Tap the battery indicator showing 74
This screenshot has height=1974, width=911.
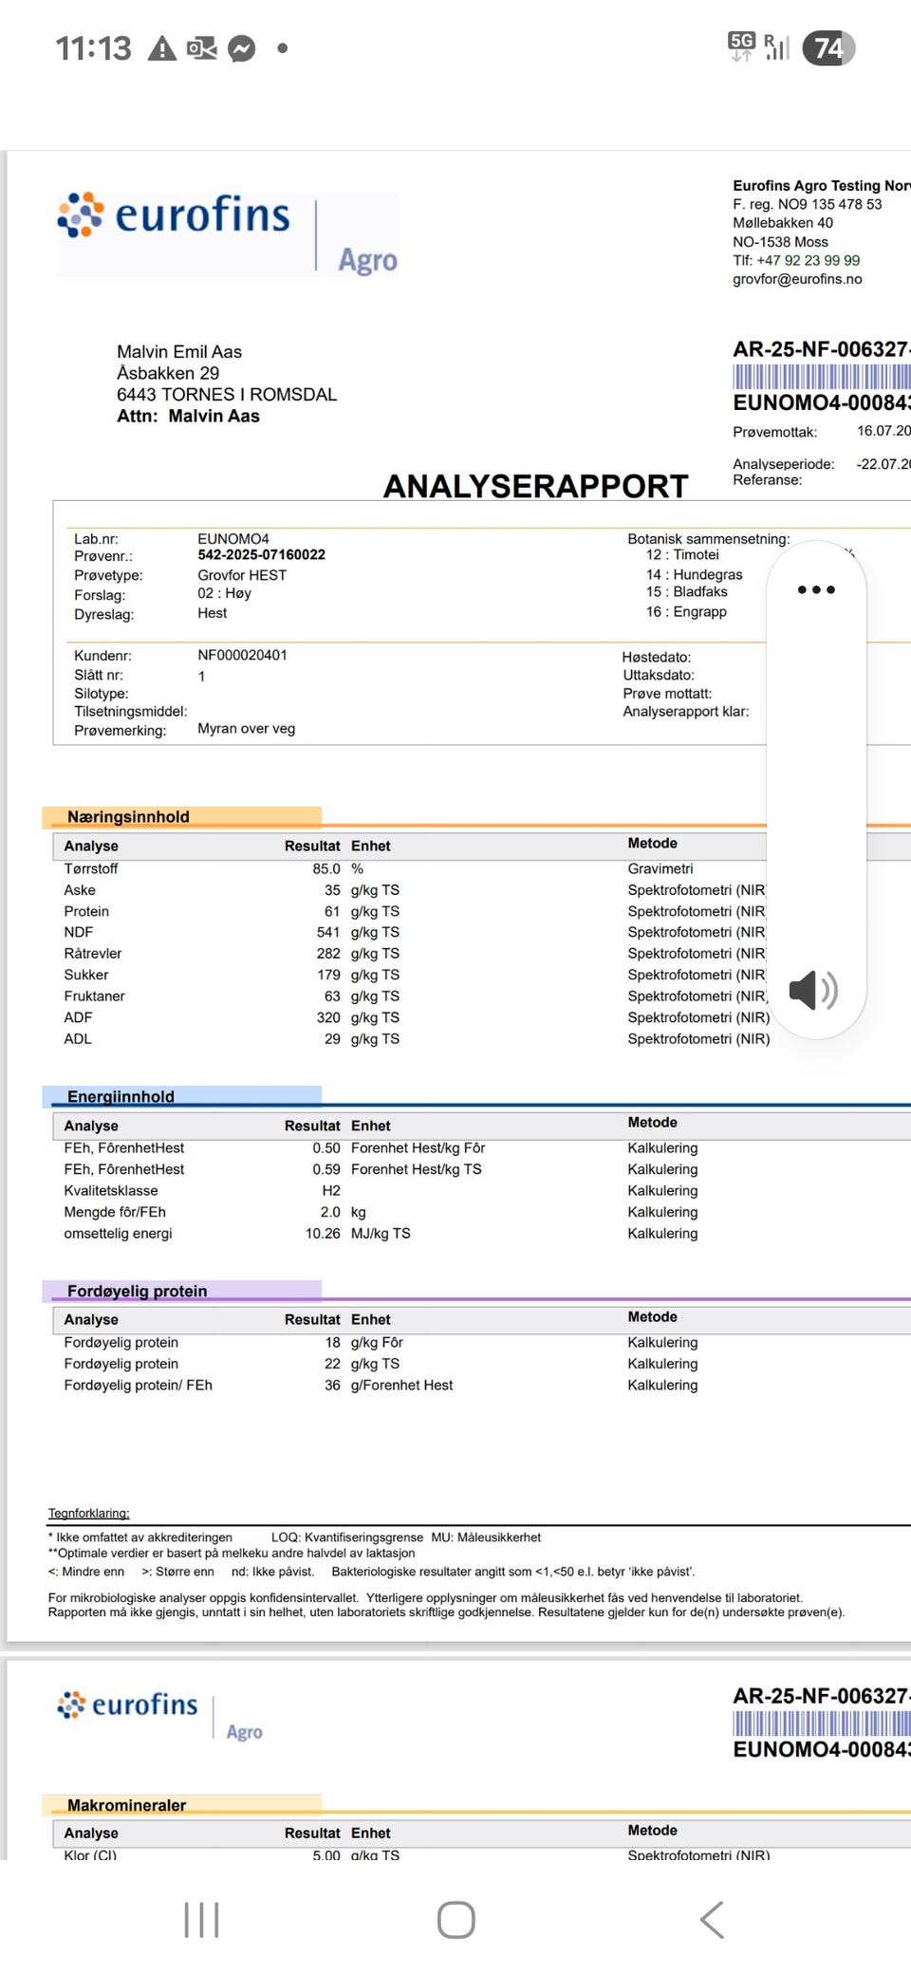828,48
